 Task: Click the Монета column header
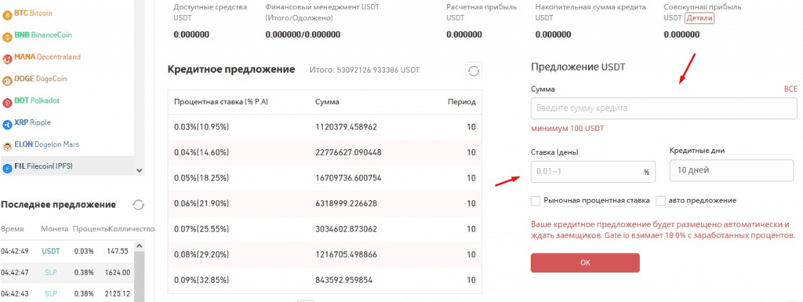click(x=54, y=229)
